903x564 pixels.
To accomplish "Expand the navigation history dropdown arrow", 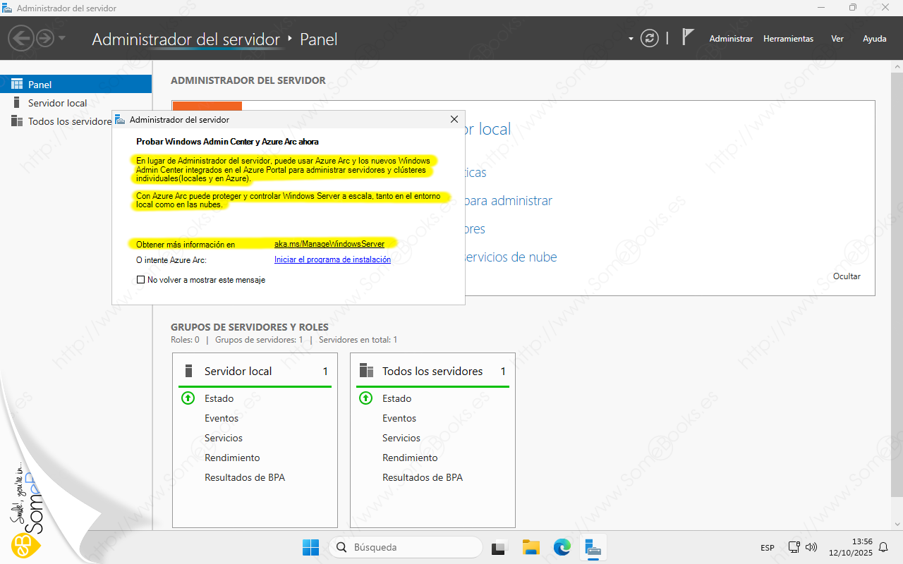I will (62, 38).
